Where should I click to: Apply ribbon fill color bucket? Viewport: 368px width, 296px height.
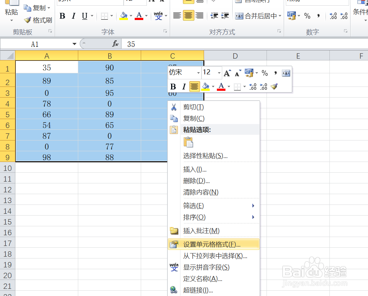coord(124,16)
